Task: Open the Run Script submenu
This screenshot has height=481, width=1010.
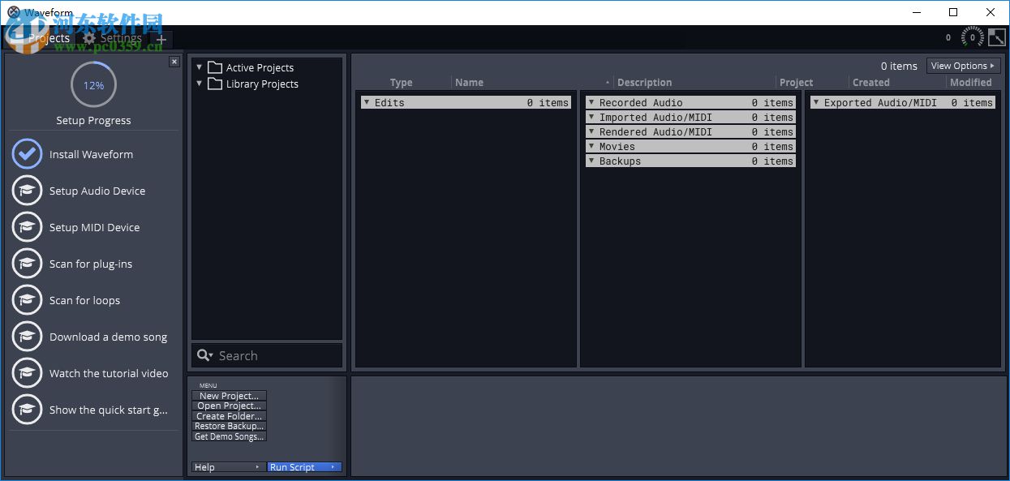Action: tap(304, 466)
